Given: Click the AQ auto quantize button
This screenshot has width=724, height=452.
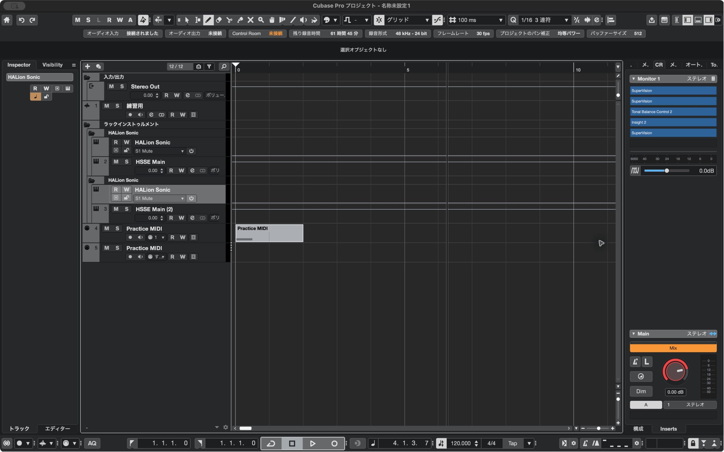Looking at the screenshot, I should tap(92, 443).
